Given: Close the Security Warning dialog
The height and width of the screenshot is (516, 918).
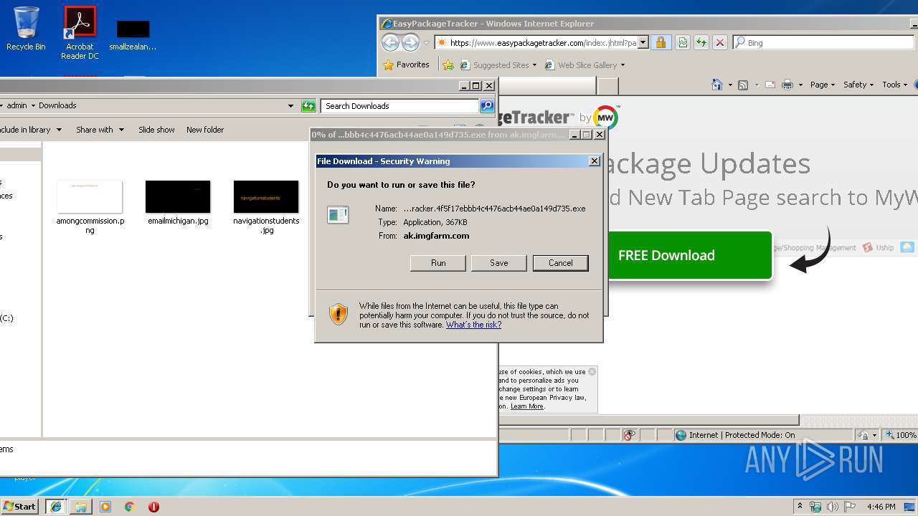Looking at the screenshot, I should coord(594,161).
